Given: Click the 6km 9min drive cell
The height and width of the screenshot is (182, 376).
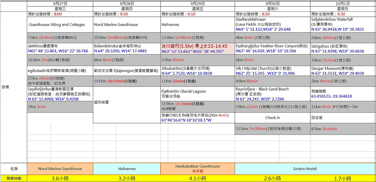Looking at the screenshot, I should (272, 60).
